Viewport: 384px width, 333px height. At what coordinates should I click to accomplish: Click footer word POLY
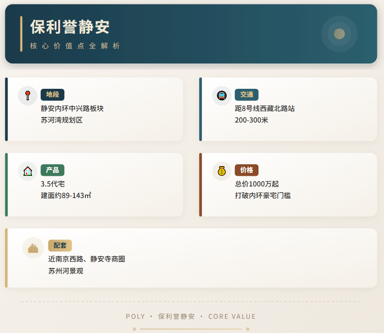136,317
